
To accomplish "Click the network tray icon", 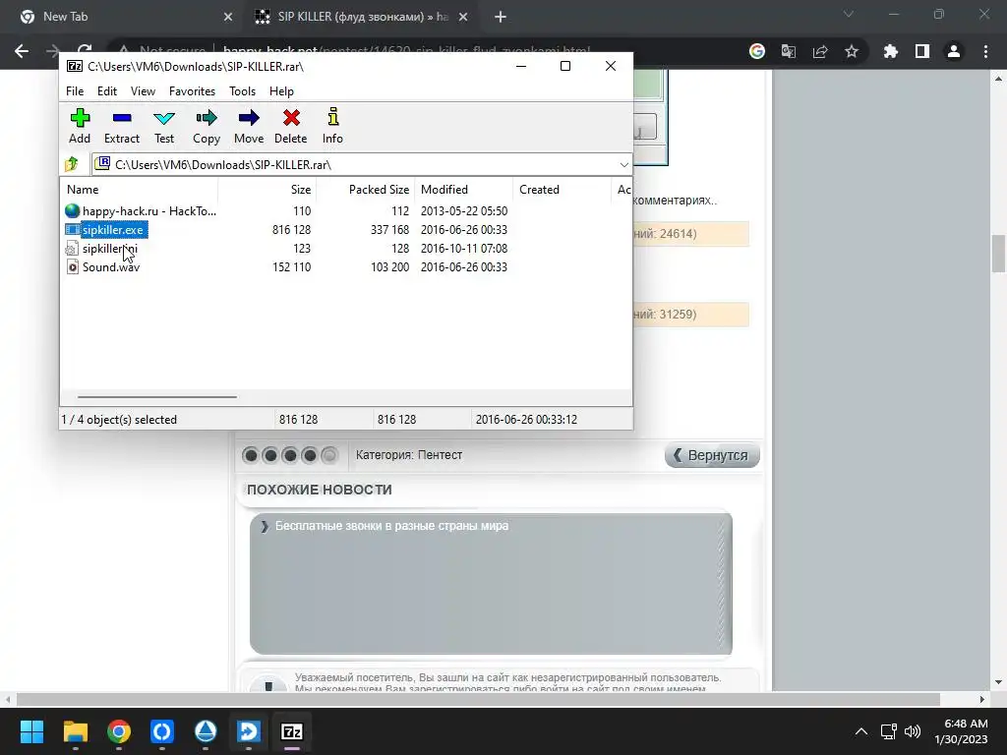I will click(x=888, y=731).
